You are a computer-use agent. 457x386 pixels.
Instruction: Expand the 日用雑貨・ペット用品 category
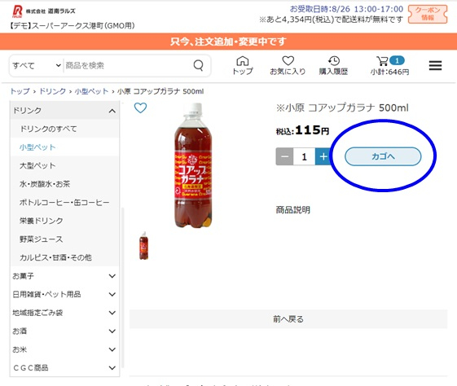pos(64,294)
